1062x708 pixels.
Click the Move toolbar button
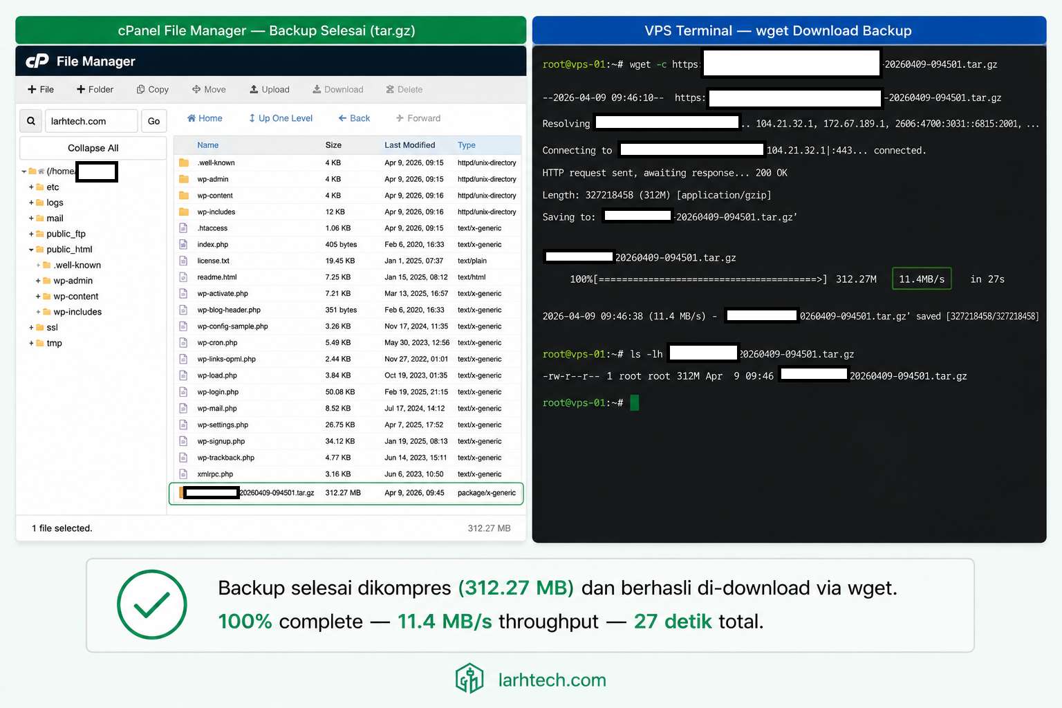209,89
